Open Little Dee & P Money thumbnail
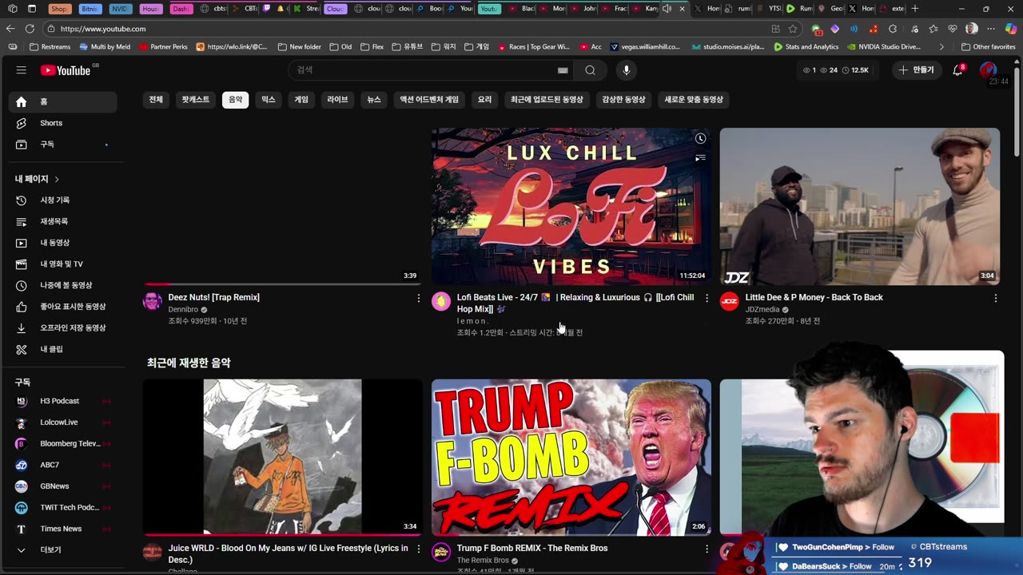The width and height of the screenshot is (1023, 575). pos(859,206)
